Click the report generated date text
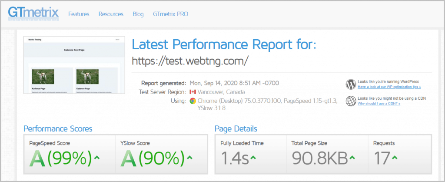The height and width of the screenshot is (182, 445). [234, 83]
